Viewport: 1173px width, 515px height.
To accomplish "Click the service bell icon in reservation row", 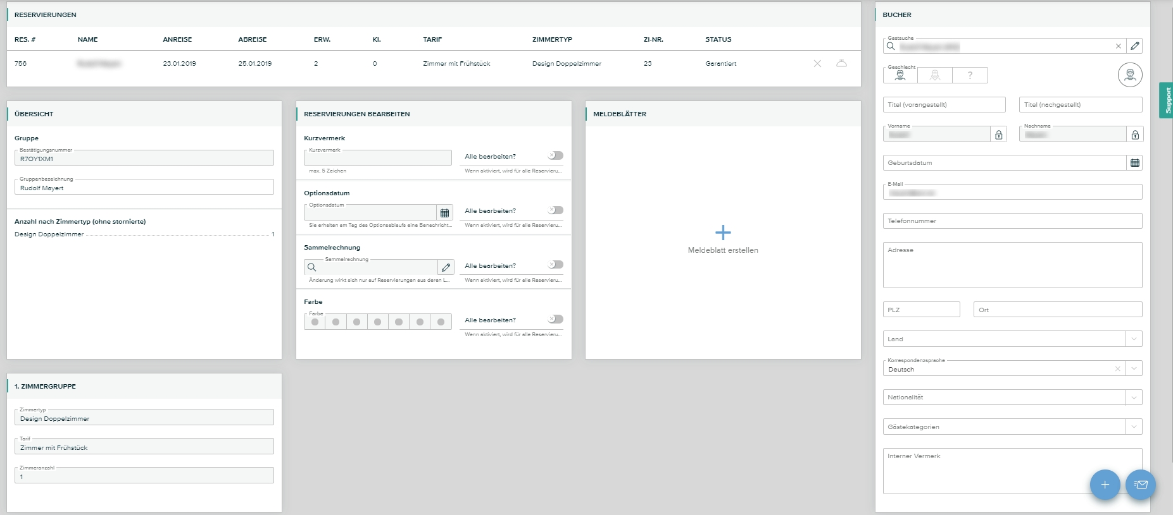I will click(x=841, y=64).
